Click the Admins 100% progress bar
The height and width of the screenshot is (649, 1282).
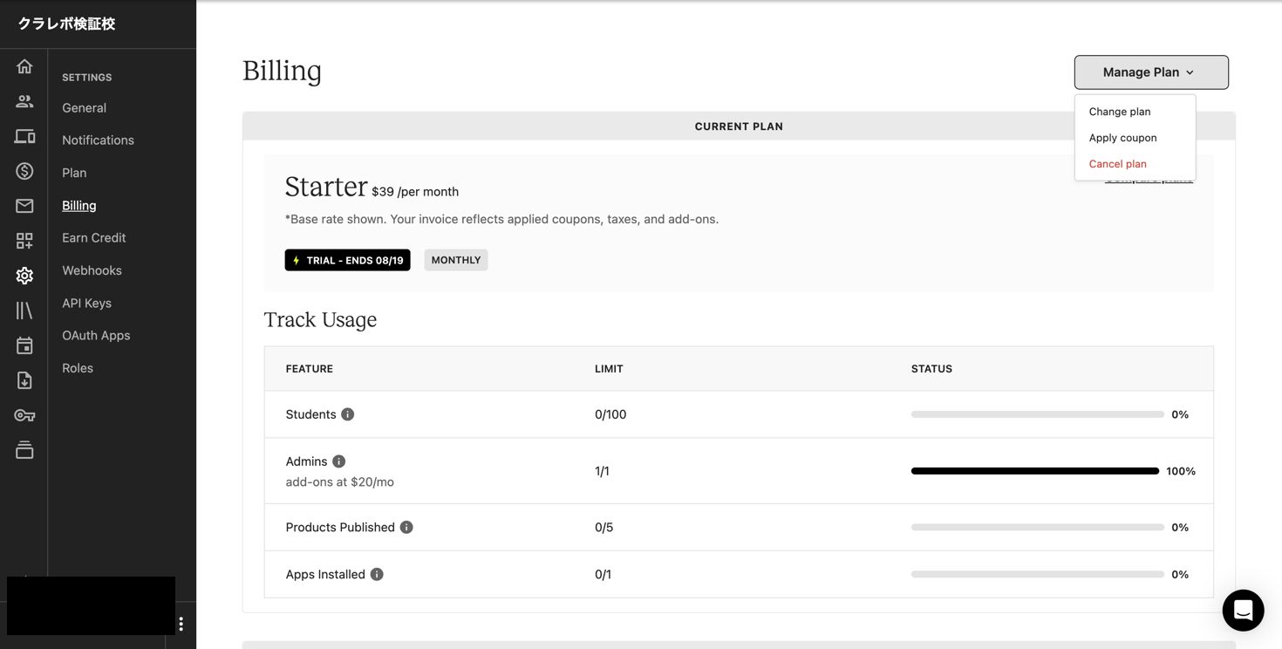(1034, 471)
